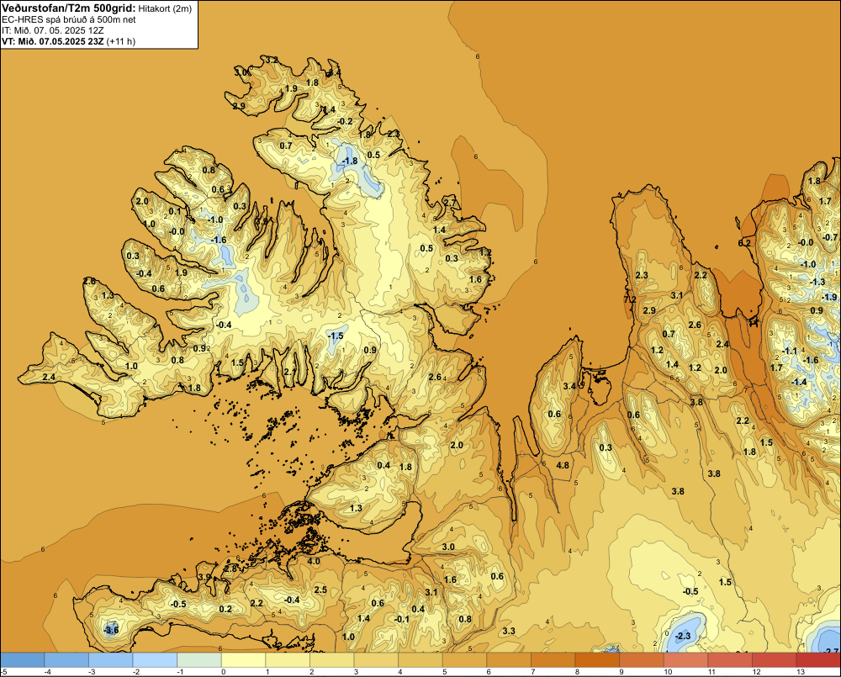Select the legend color band between 12 and 13
This screenshot has height=677, width=841.
pos(774,659)
